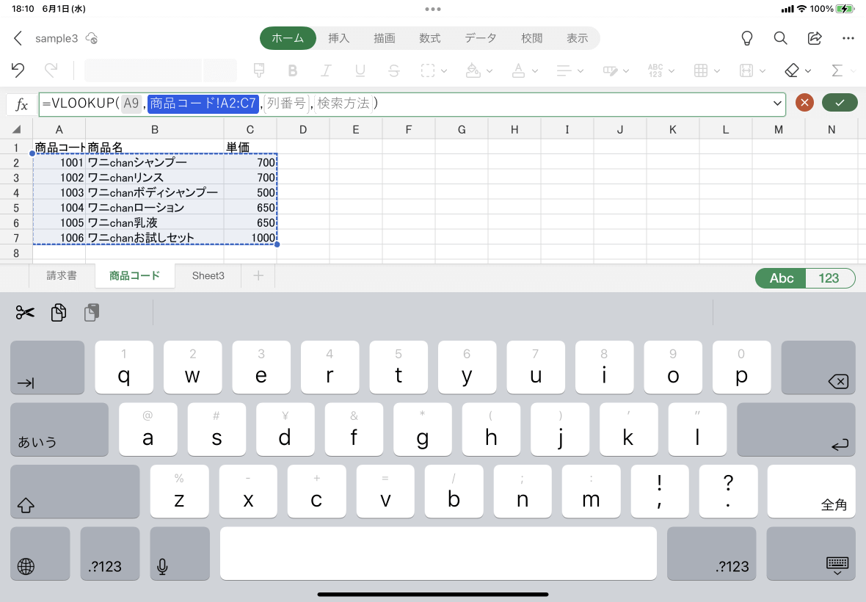Switch to the 校閲 ribbon tab
Image resolution: width=866 pixels, height=602 pixels.
531,38
